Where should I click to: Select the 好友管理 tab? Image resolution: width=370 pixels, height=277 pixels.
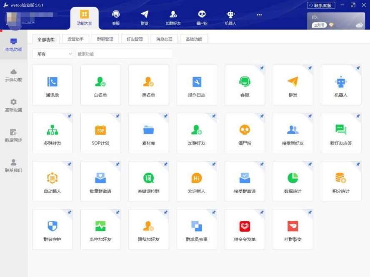[x=135, y=39]
